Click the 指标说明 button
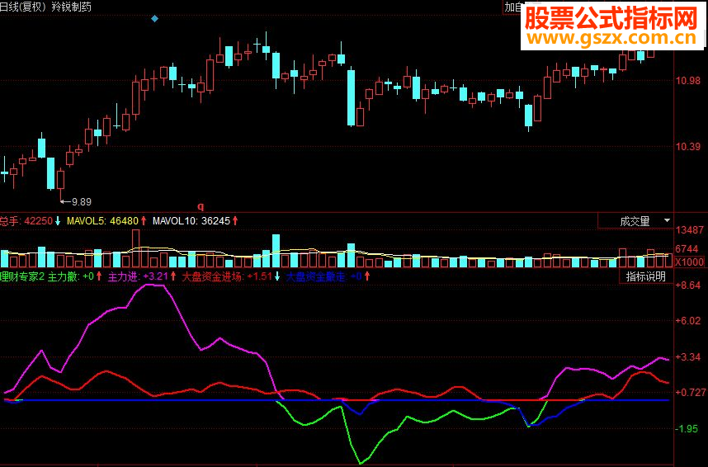The width and height of the screenshot is (708, 467). coord(645,276)
